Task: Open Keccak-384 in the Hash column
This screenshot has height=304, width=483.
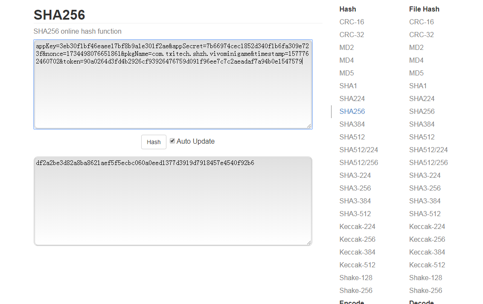Action: click(357, 252)
